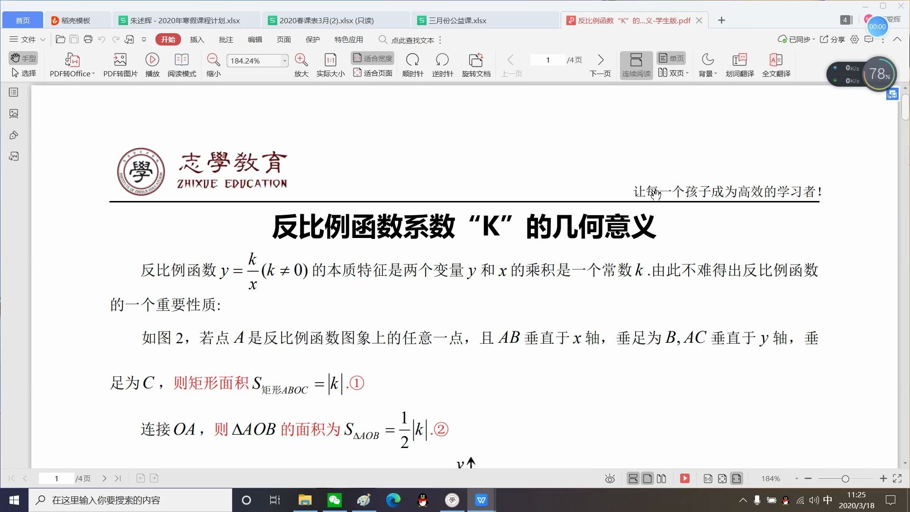Click the 播放 slideshow icon
The height and width of the screenshot is (512, 910).
152,60
